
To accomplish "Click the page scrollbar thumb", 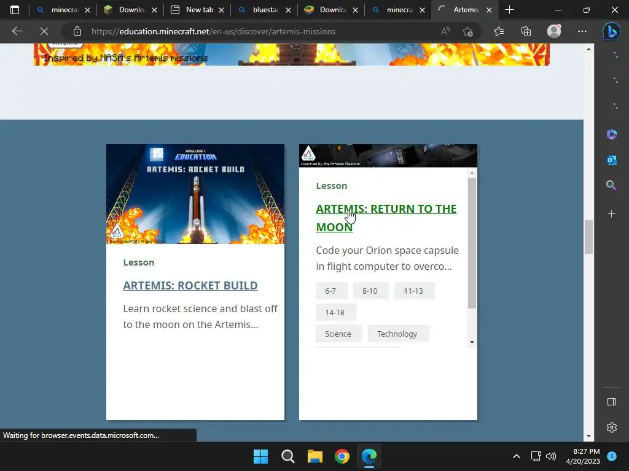I will pos(588,237).
